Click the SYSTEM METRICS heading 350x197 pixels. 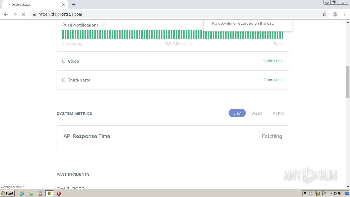pyautogui.click(x=74, y=114)
